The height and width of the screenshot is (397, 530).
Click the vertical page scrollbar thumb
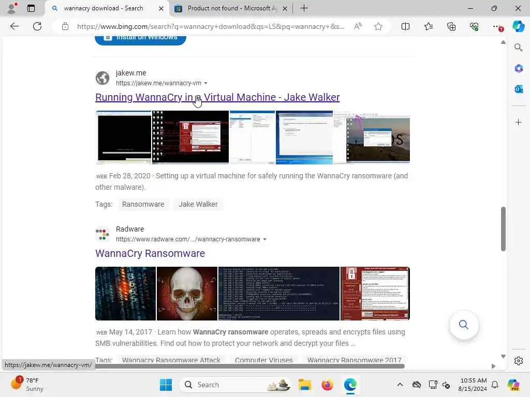click(x=503, y=228)
